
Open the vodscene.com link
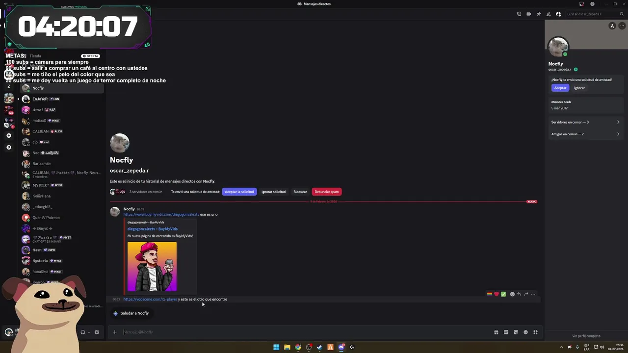150,299
